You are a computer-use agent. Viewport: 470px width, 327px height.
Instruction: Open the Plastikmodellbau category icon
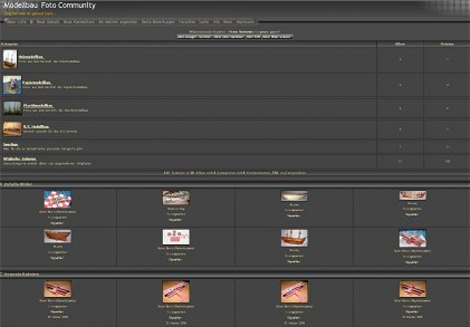[10, 108]
